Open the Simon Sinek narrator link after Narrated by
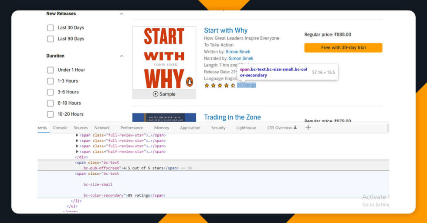The height and width of the screenshot is (223, 427). click(241, 58)
